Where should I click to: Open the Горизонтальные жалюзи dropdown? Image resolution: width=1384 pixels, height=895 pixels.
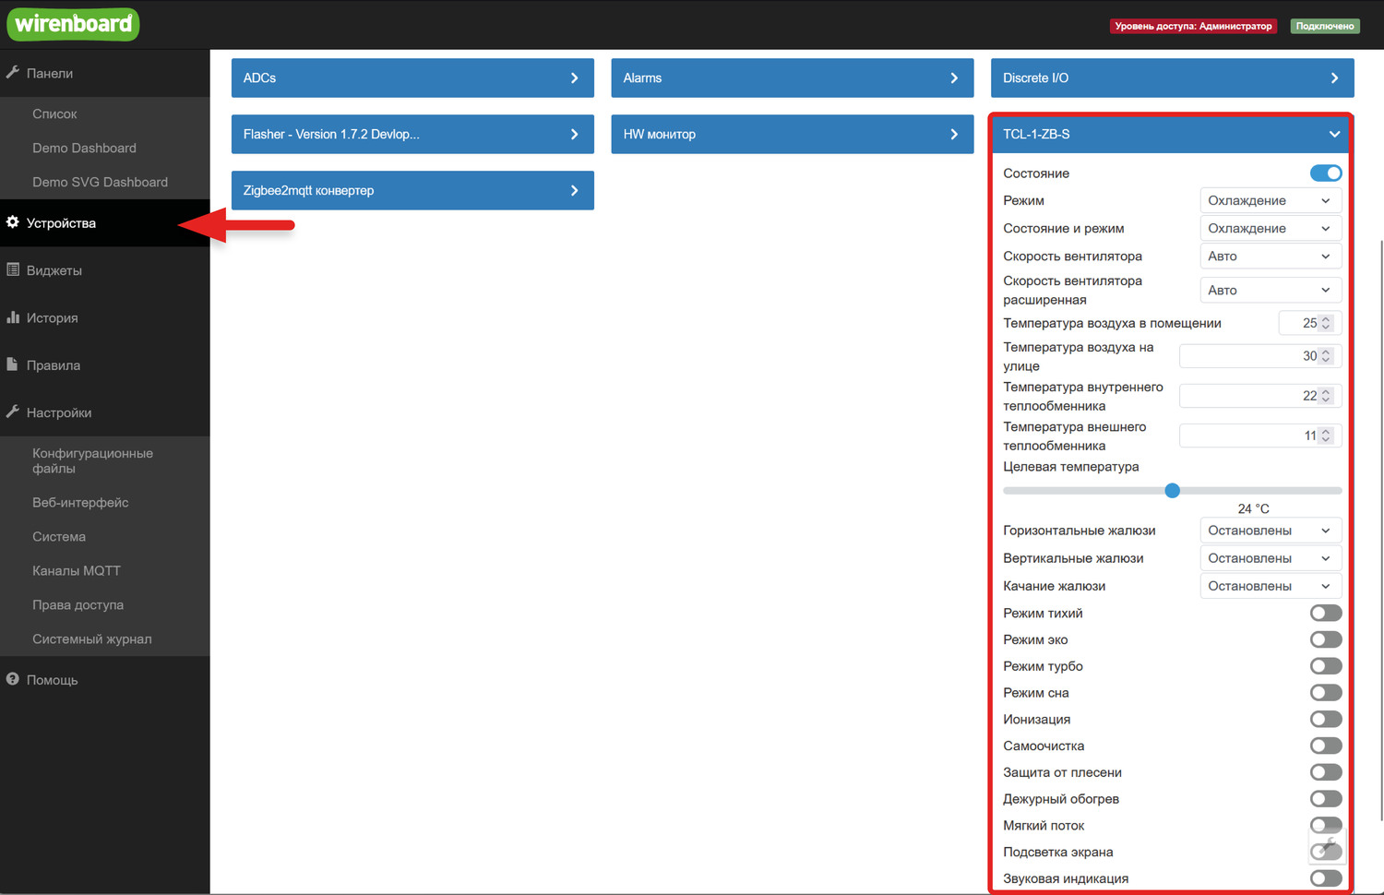pyautogui.click(x=1270, y=531)
